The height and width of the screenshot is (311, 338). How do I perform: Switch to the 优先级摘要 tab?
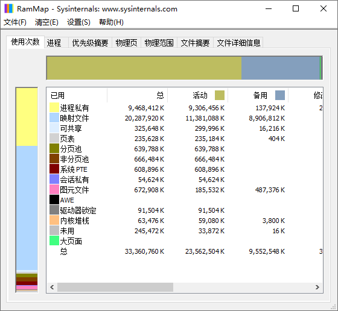[90, 43]
